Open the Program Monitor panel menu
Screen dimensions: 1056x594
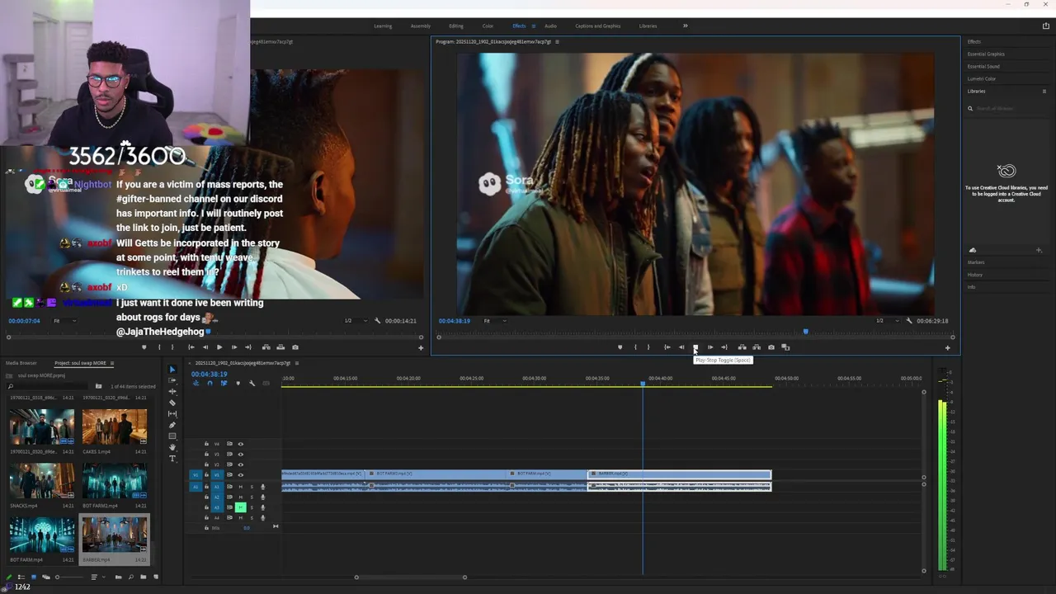[x=557, y=41]
